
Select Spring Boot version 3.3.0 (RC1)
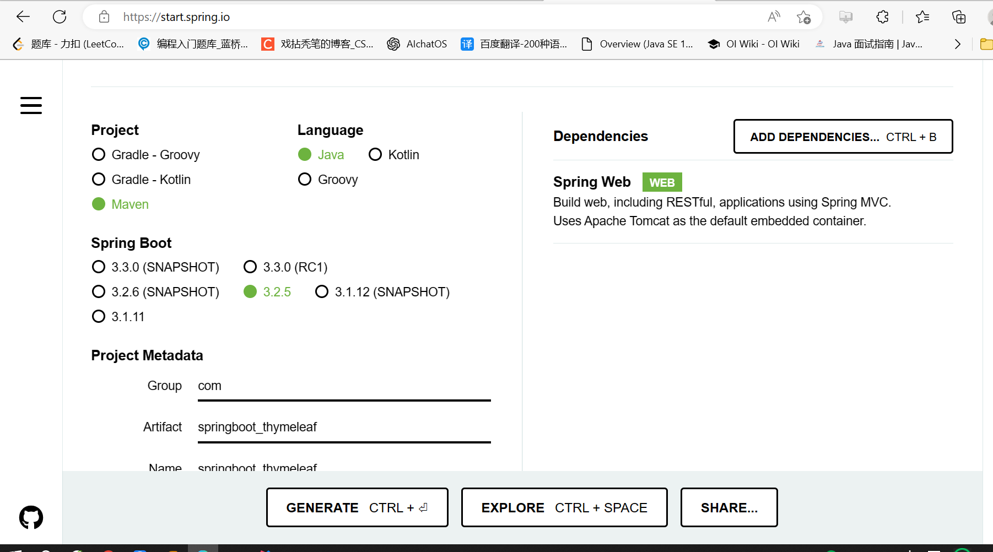coord(250,267)
